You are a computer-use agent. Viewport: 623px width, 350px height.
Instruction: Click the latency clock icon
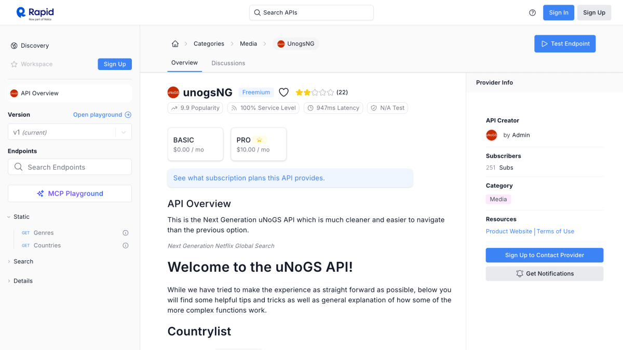tap(310, 108)
